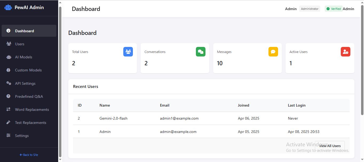Viewport: 364px width, 162px height.
Task: Click the blue Total Users card icon
Action: [128, 52]
